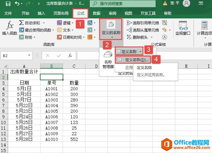Viewport: 212px width, 153px height.
Task: Open the 帮助 tab
Action: tap(167, 13)
